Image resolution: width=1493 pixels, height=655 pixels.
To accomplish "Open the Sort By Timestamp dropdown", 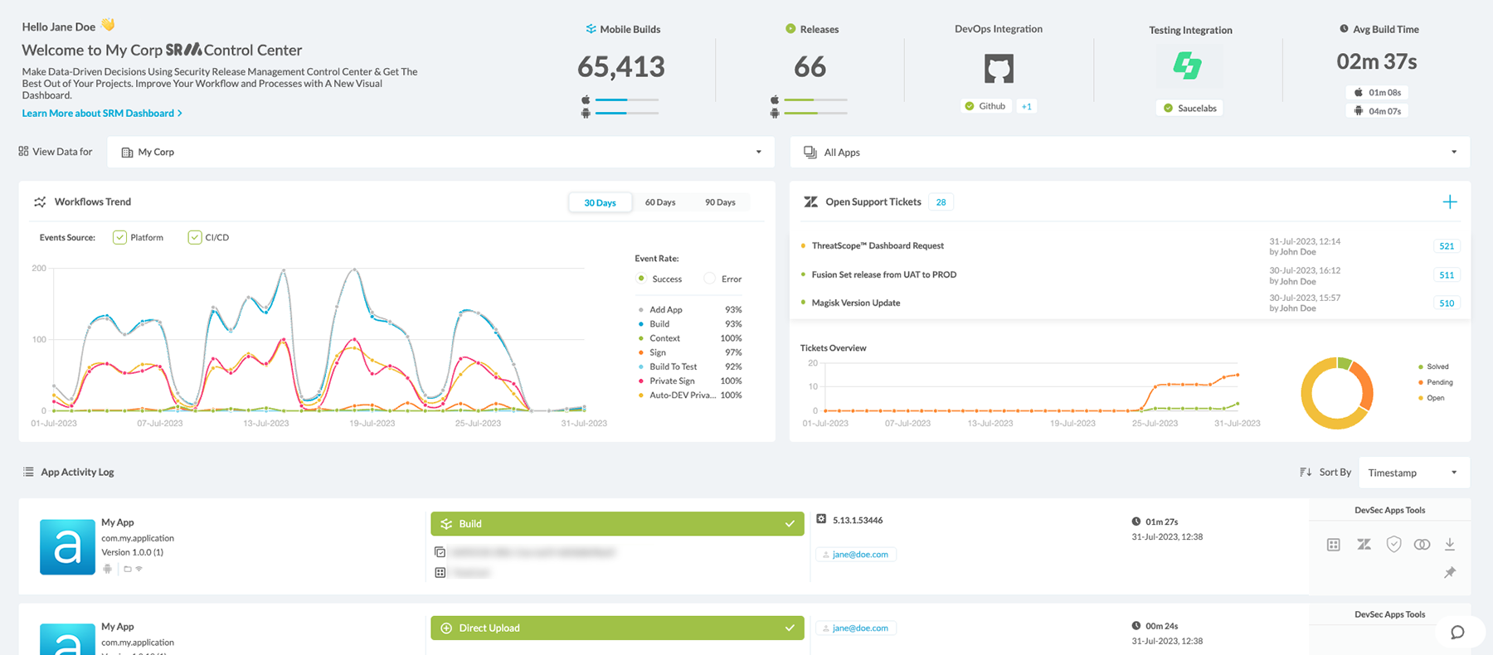I will point(1412,473).
